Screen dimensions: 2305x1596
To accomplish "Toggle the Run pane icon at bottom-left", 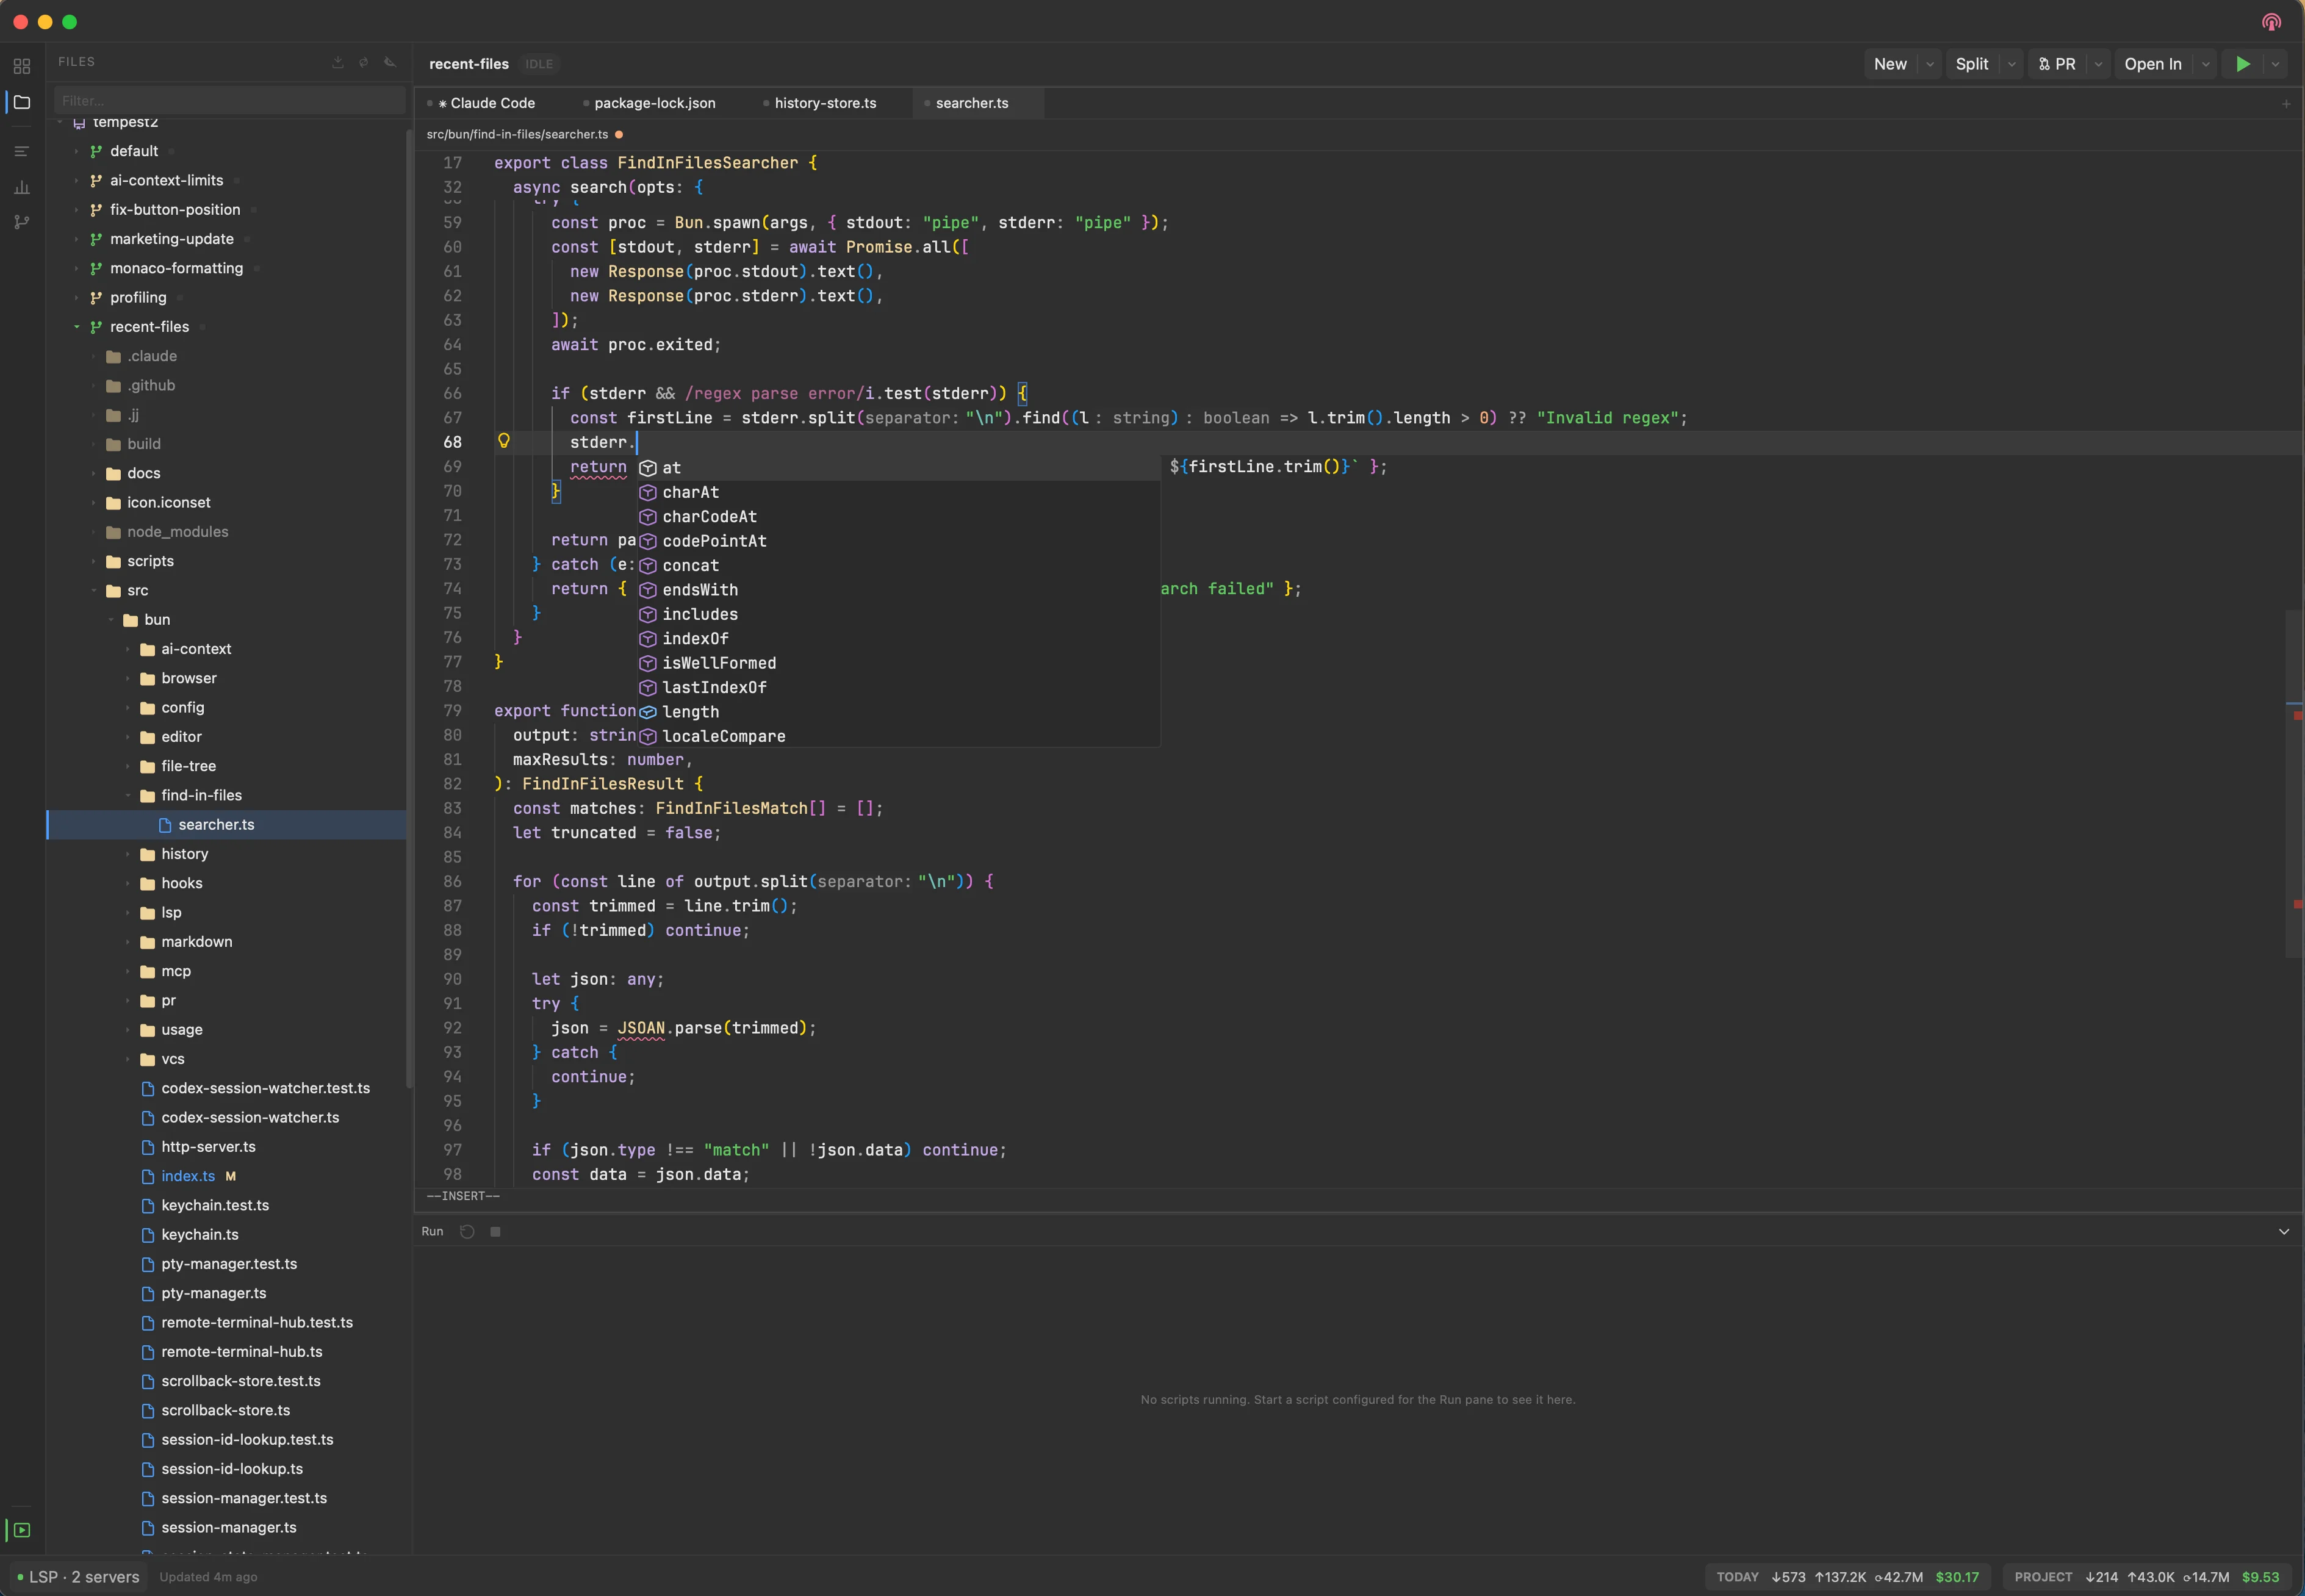I will tap(21, 1530).
